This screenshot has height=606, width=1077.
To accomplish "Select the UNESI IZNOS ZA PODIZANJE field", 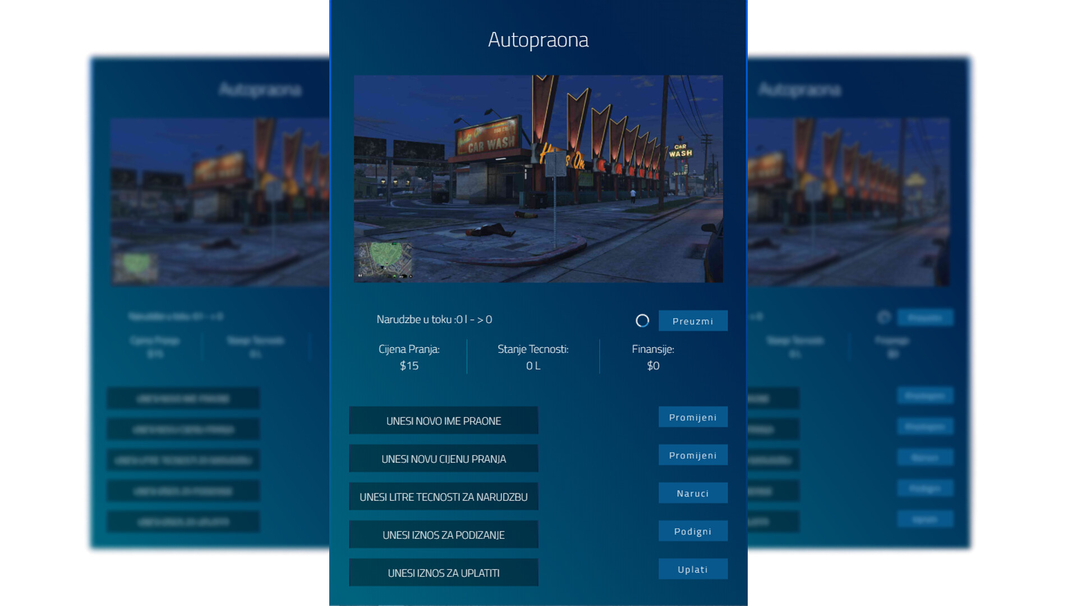I will pyautogui.click(x=443, y=535).
